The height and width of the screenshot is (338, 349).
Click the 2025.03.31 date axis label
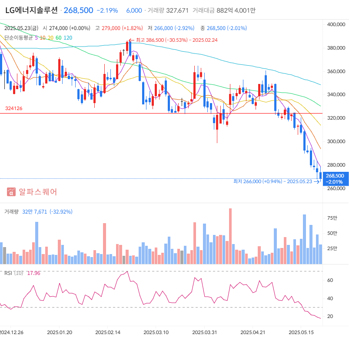pyautogui.click(x=204, y=332)
